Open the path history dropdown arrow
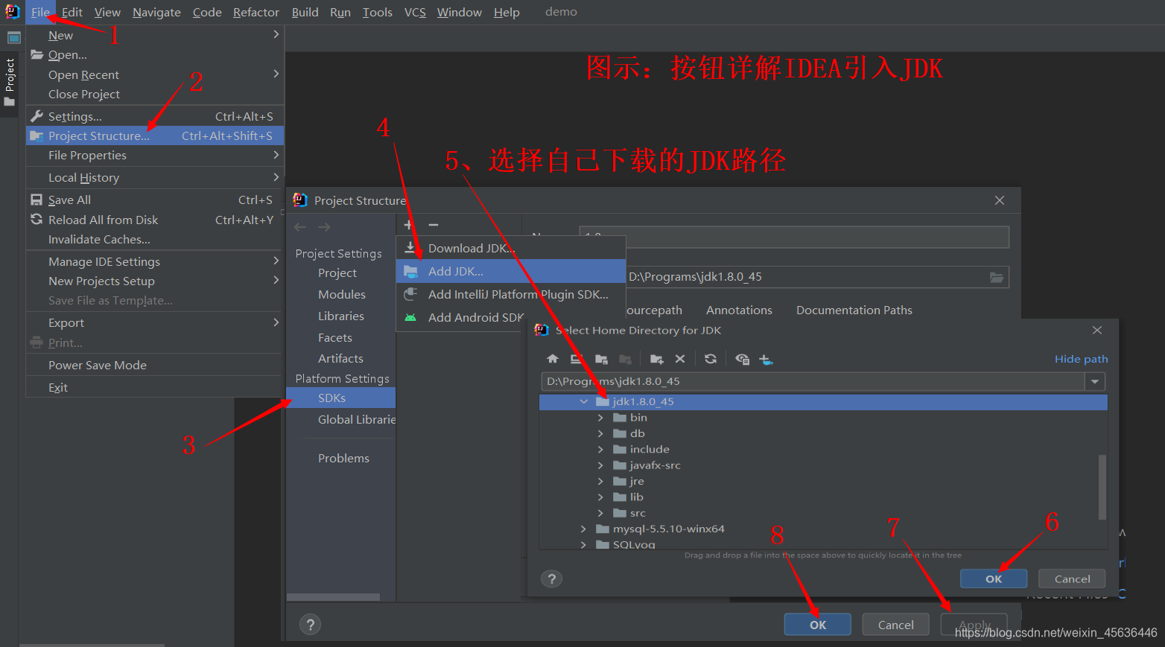This screenshot has height=647, width=1165. coord(1095,381)
